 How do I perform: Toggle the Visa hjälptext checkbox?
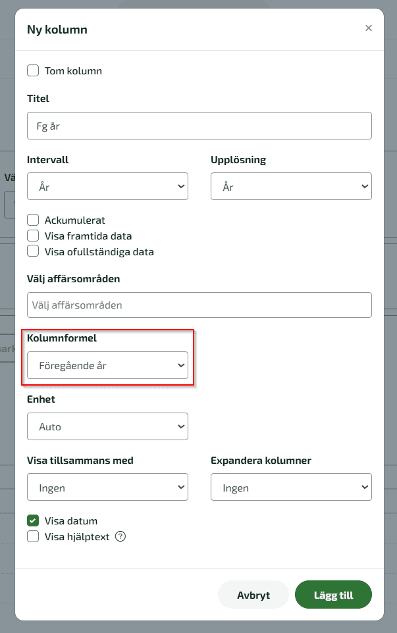pyautogui.click(x=33, y=536)
